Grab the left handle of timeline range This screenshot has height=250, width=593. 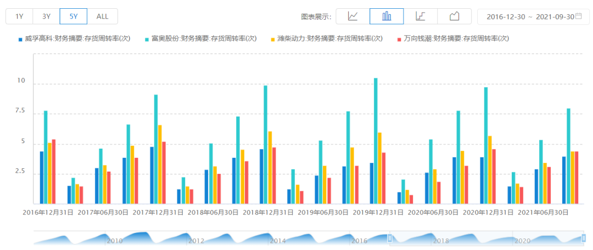pos(390,238)
